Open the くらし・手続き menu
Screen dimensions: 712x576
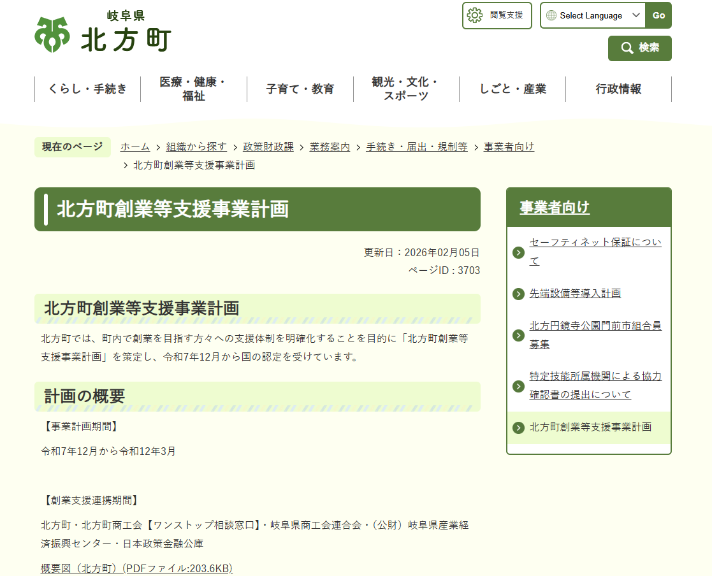pyautogui.click(x=87, y=89)
